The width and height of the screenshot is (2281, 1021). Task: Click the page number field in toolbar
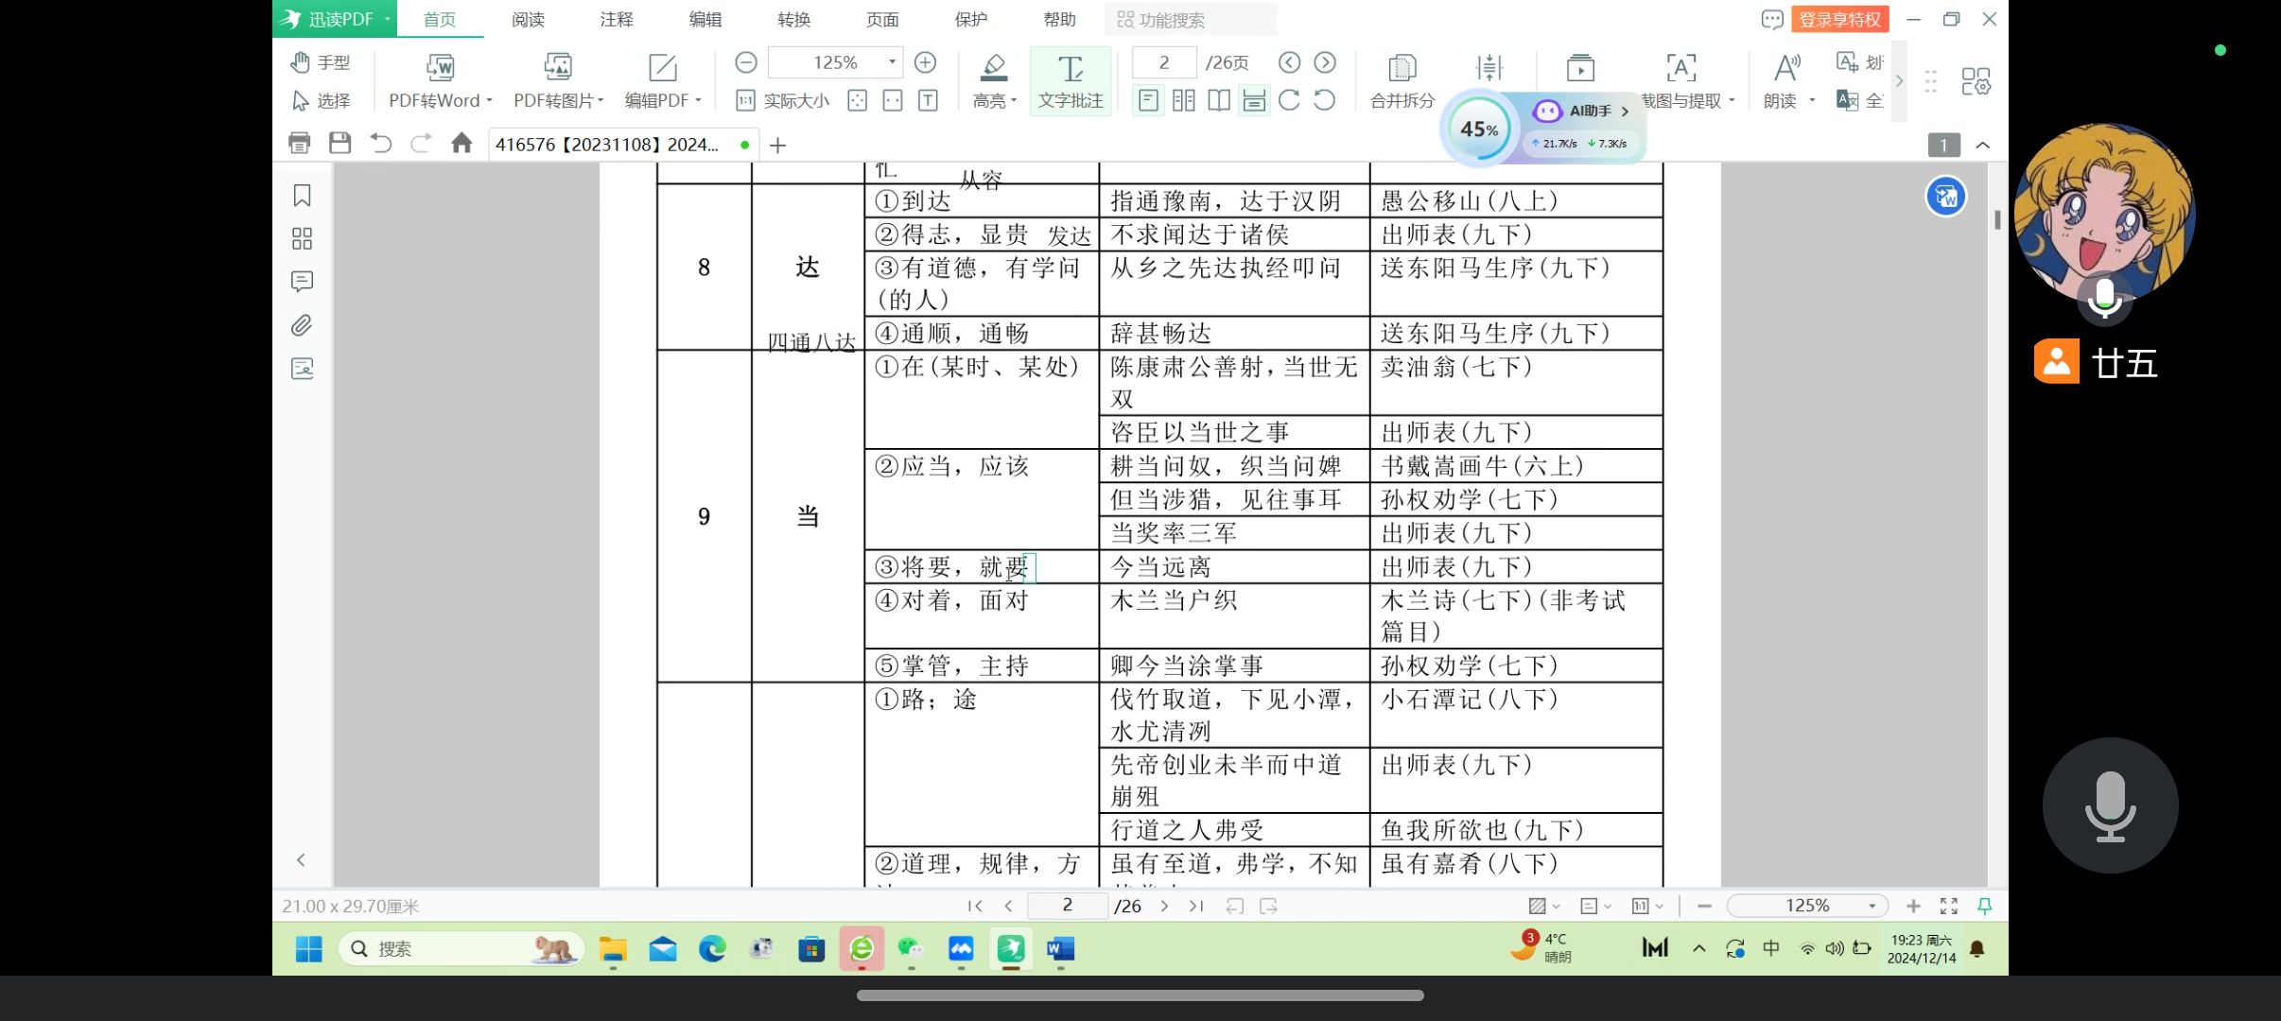point(1164,62)
